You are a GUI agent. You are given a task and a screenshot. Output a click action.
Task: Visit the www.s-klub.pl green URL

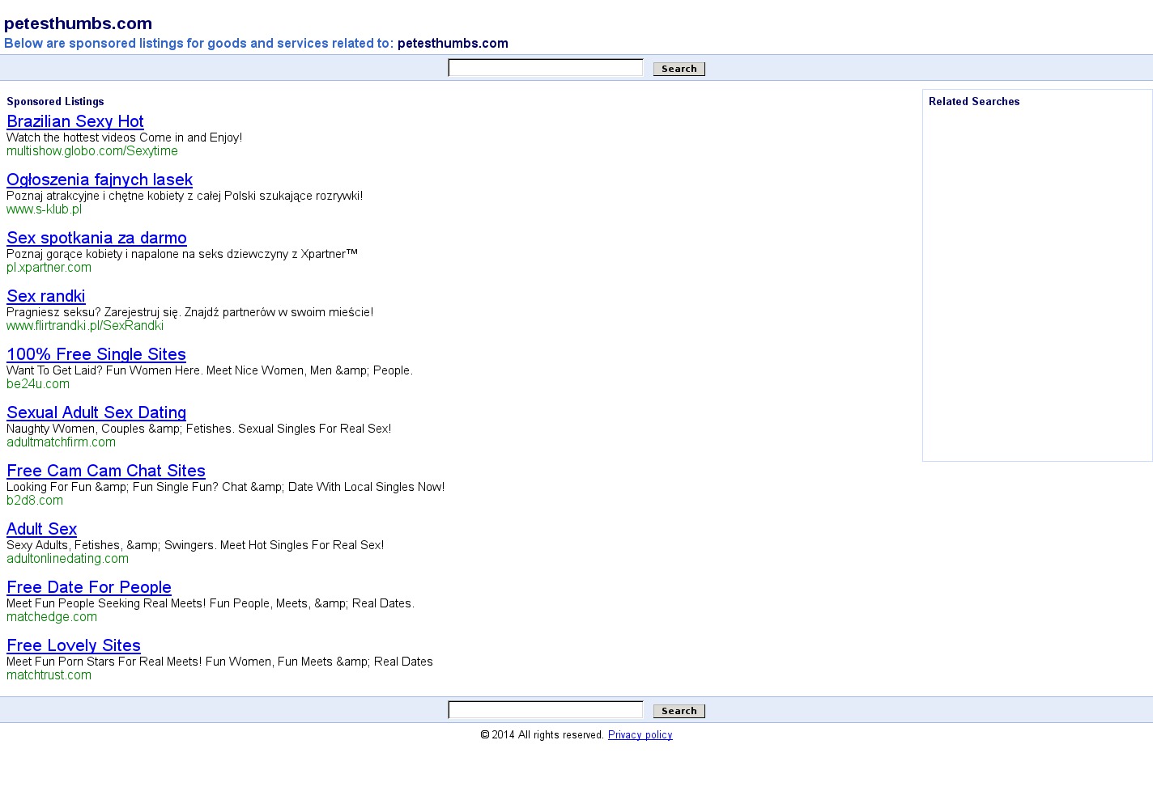click(x=44, y=209)
